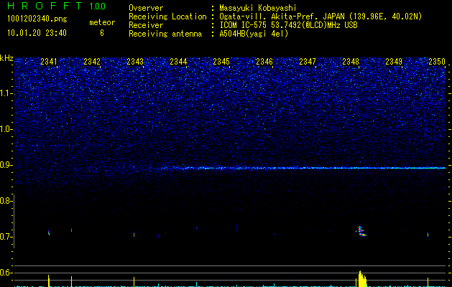Click the 0.8 kHz axis value
Screen dimensions: 452x287
[5, 201]
